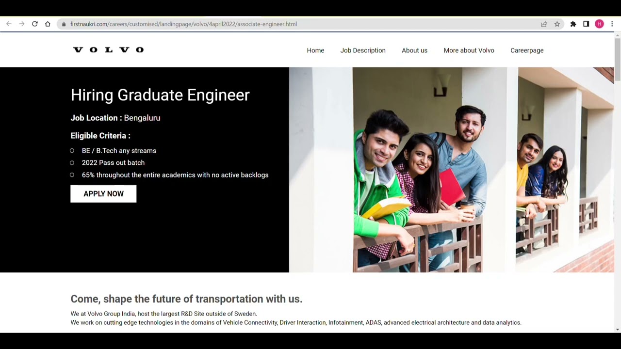The image size is (621, 349).
Task: Open the About us nav item
Action: coord(414,50)
